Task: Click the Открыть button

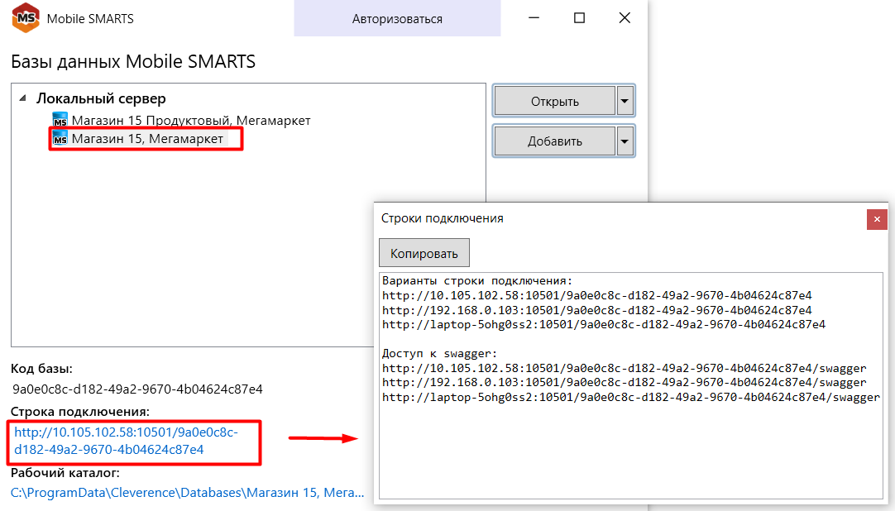Action: coord(555,101)
